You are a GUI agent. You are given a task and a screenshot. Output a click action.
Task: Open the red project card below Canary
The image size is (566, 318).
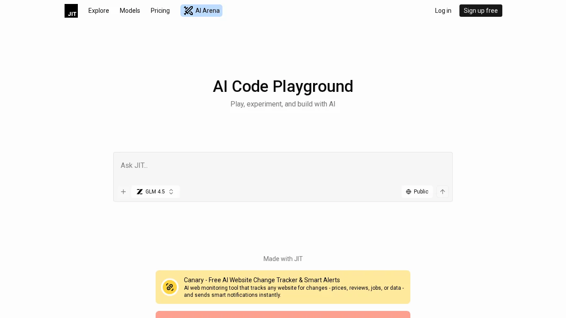coord(283,315)
